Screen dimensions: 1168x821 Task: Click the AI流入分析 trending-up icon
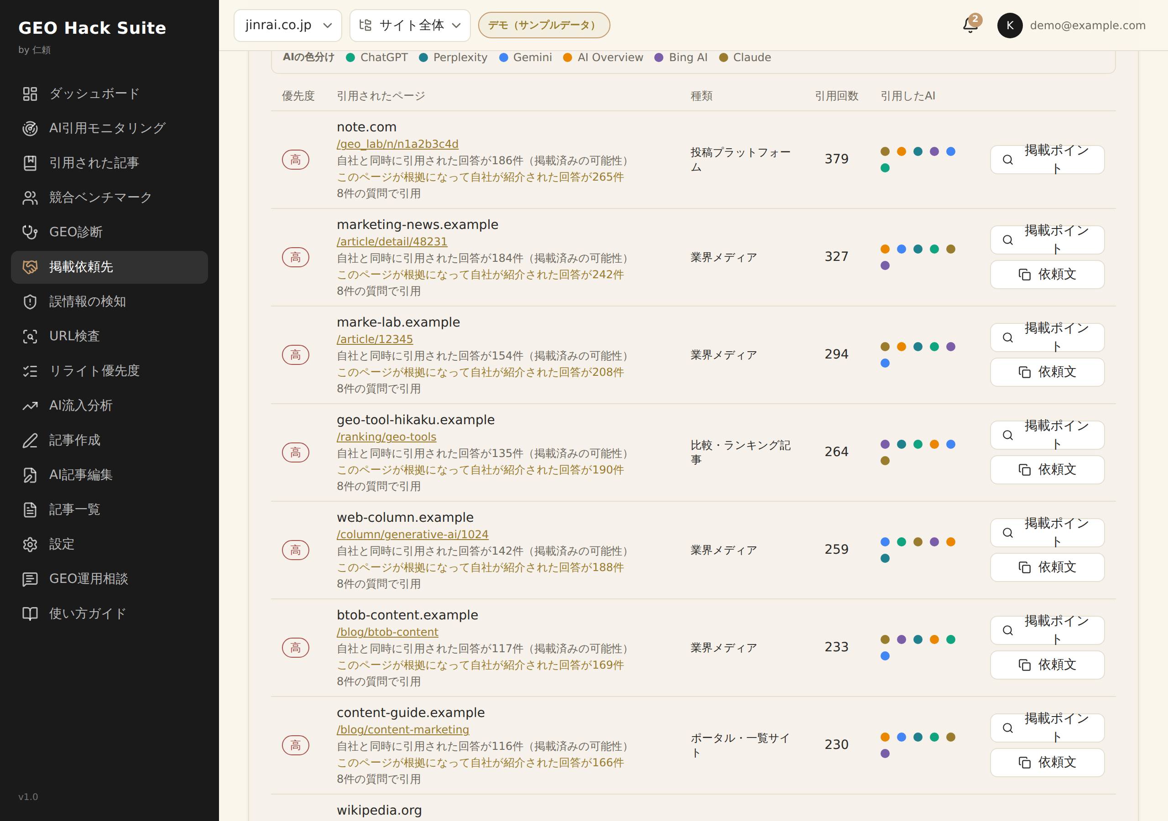coord(30,405)
